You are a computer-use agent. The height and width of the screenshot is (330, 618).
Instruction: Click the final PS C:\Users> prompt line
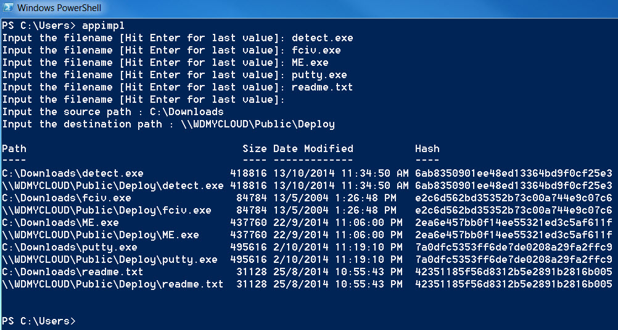39,321
